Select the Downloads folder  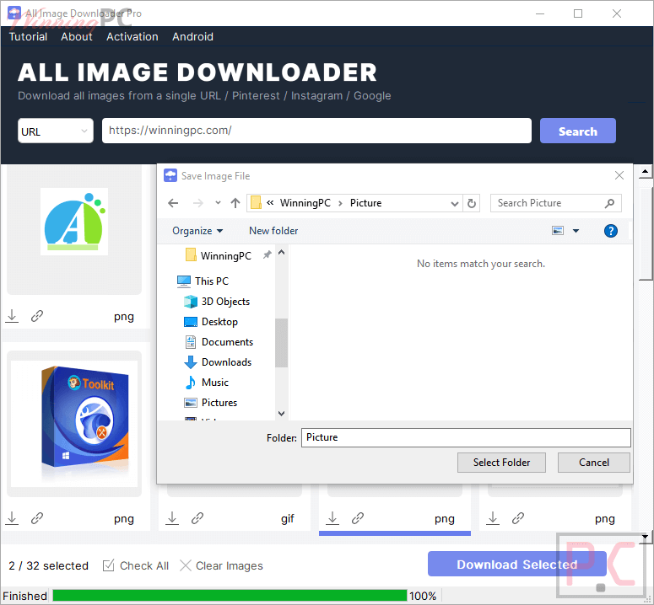pyautogui.click(x=218, y=362)
